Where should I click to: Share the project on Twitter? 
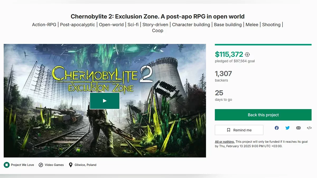287,128
